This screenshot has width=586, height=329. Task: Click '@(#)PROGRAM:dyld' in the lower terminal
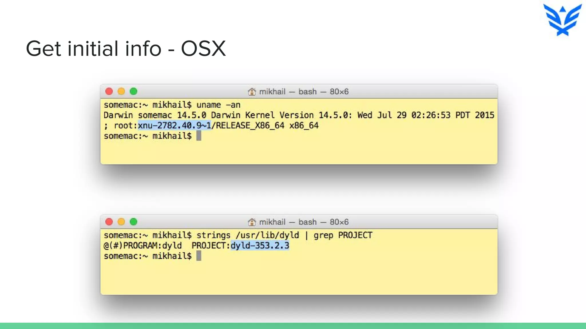click(x=143, y=246)
